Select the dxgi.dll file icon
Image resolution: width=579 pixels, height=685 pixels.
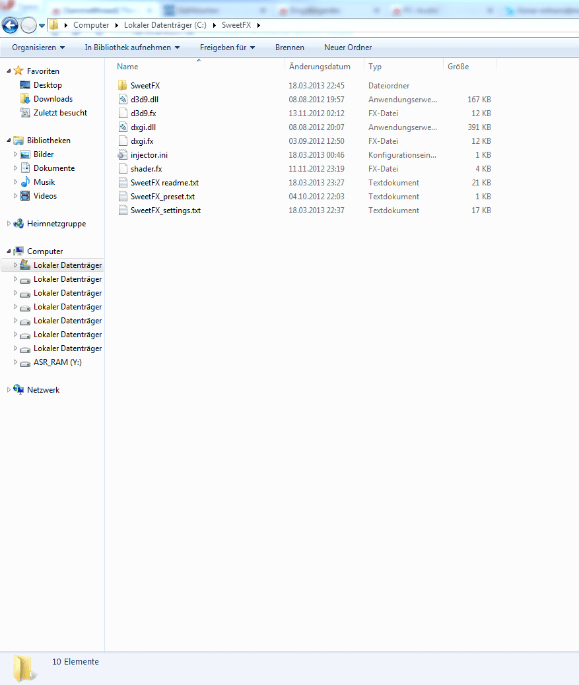[123, 127]
